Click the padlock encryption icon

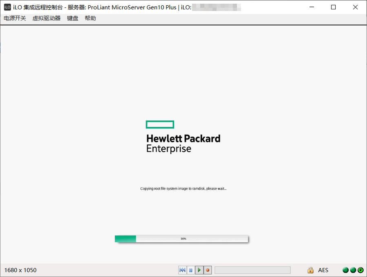tap(310, 270)
